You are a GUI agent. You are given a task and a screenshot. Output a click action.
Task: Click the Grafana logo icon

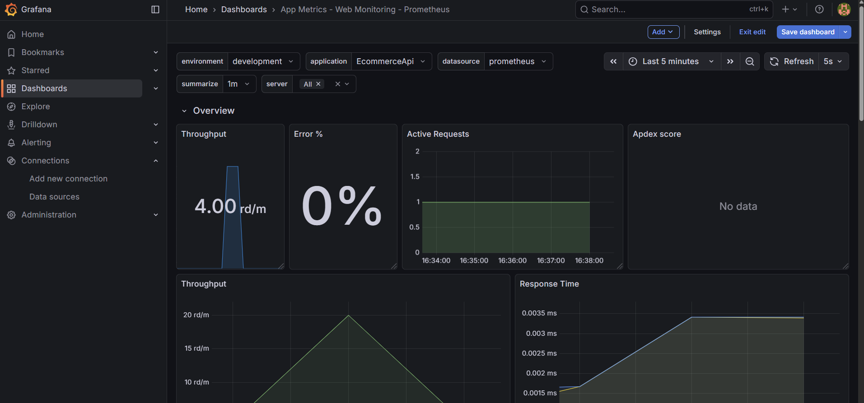click(x=11, y=9)
